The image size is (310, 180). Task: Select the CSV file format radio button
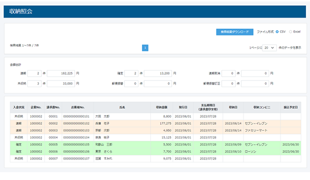click(x=277, y=32)
